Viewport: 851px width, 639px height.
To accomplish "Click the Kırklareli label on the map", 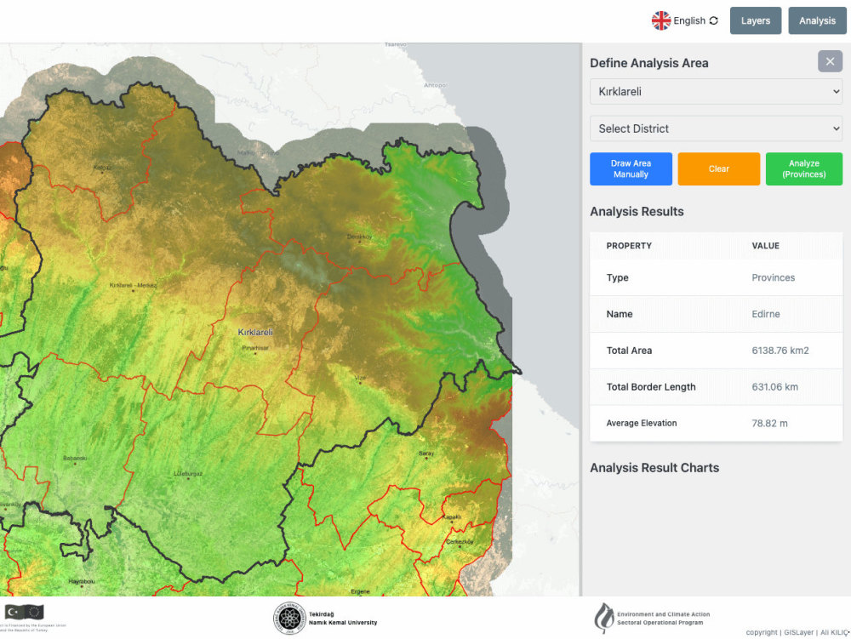I will pyautogui.click(x=255, y=332).
